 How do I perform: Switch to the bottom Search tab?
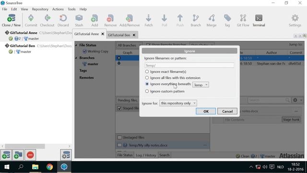click(164, 155)
